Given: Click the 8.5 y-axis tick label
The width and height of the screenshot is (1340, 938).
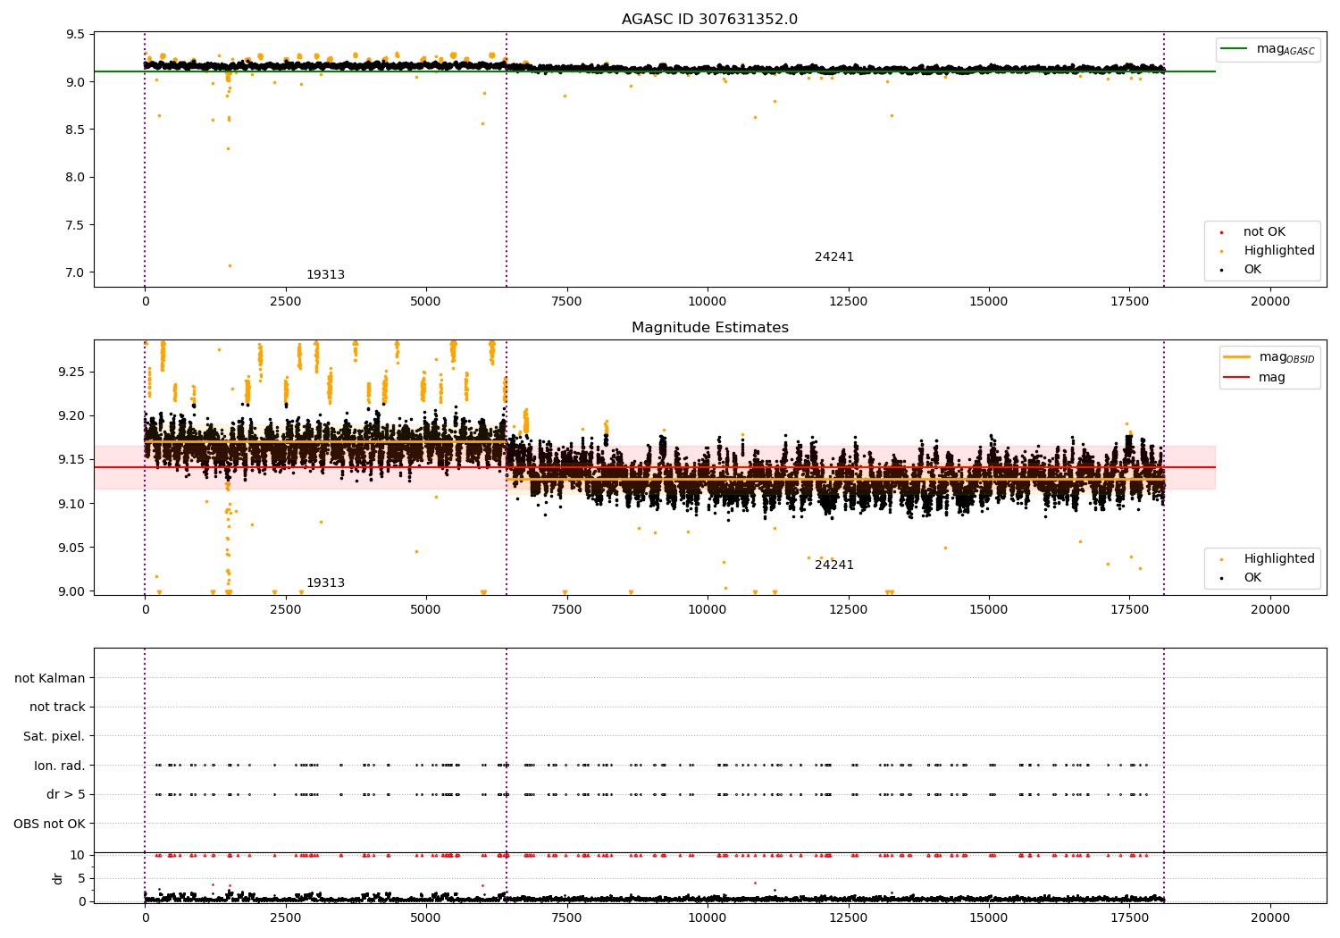Looking at the screenshot, I should pos(75,130).
